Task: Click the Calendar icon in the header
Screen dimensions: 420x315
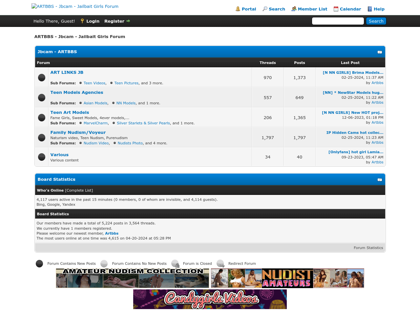Action: 336,9
